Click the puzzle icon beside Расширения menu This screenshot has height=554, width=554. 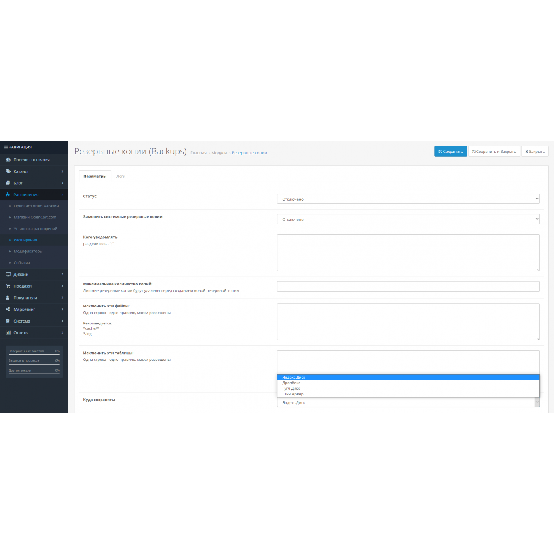point(8,195)
